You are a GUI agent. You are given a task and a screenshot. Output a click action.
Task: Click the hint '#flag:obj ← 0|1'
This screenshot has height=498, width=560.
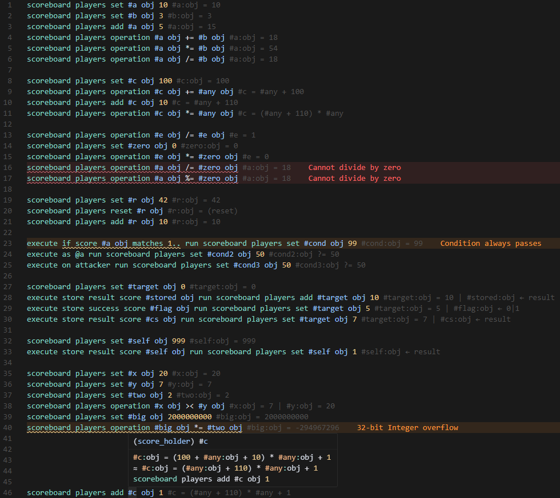[486, 309]
